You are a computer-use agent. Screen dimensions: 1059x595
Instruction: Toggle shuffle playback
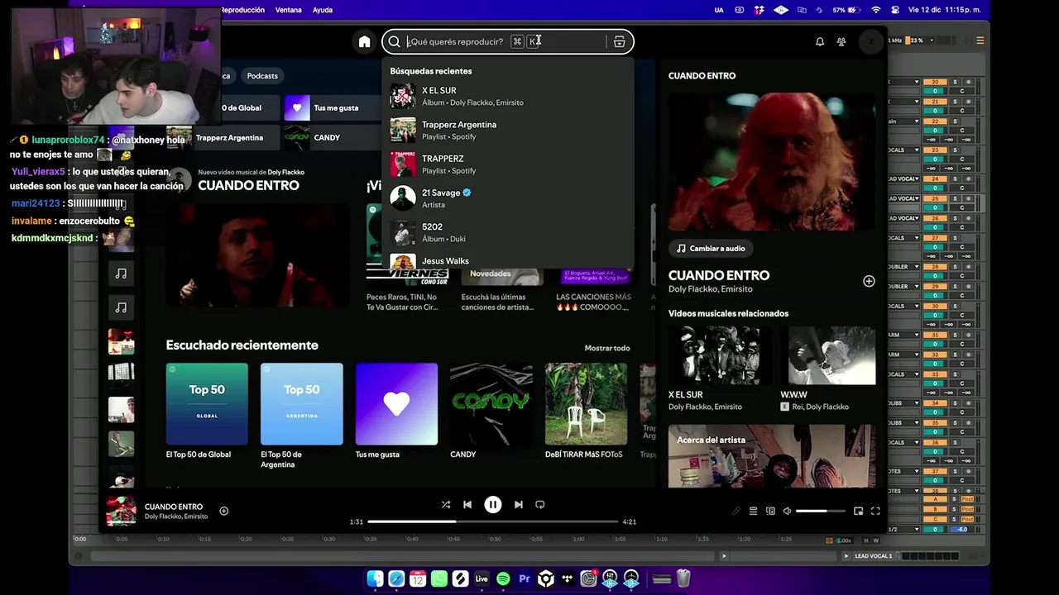click(x=446, y=504)
